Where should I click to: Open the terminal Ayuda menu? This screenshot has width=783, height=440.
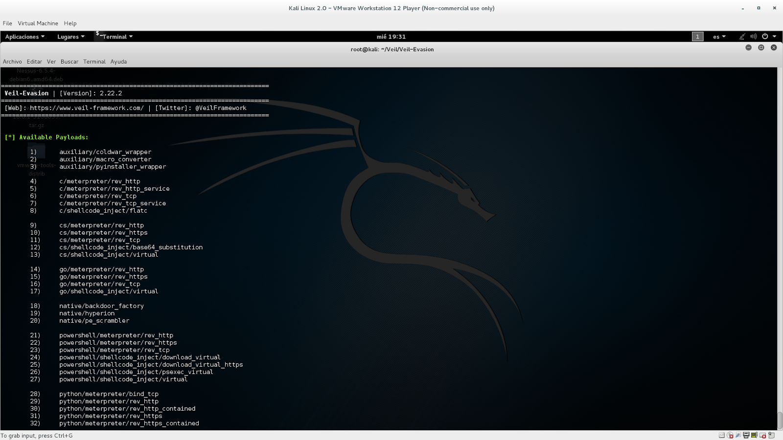pos(118,62)
